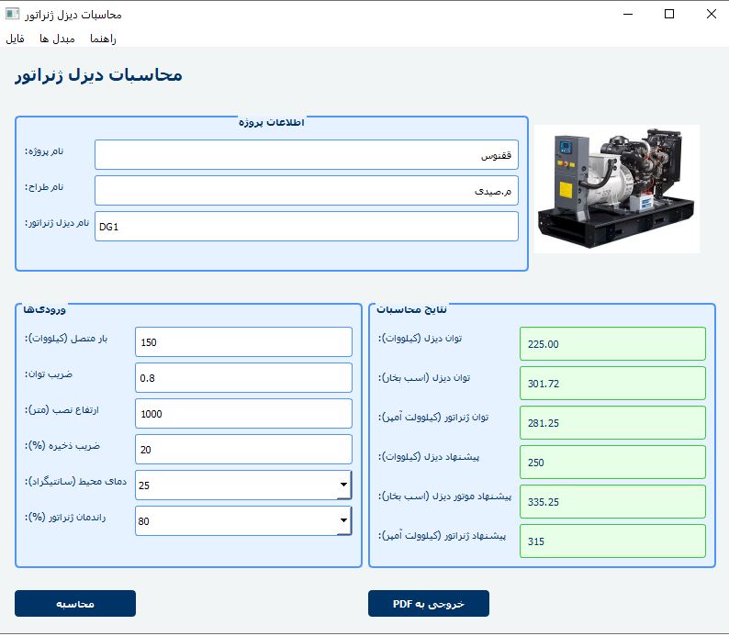
Task: Select the recommended generator result 315
Action: click(612, 541)
